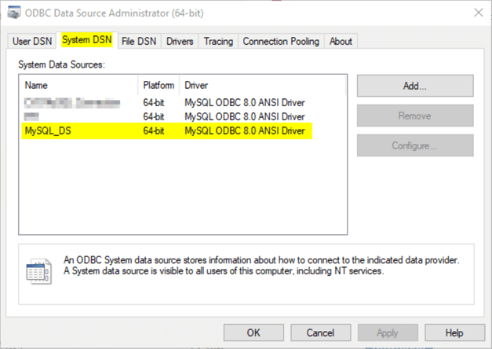Open the Tracing tab
492x349 pixels.
pyautogui.click(x=218, y=41)
